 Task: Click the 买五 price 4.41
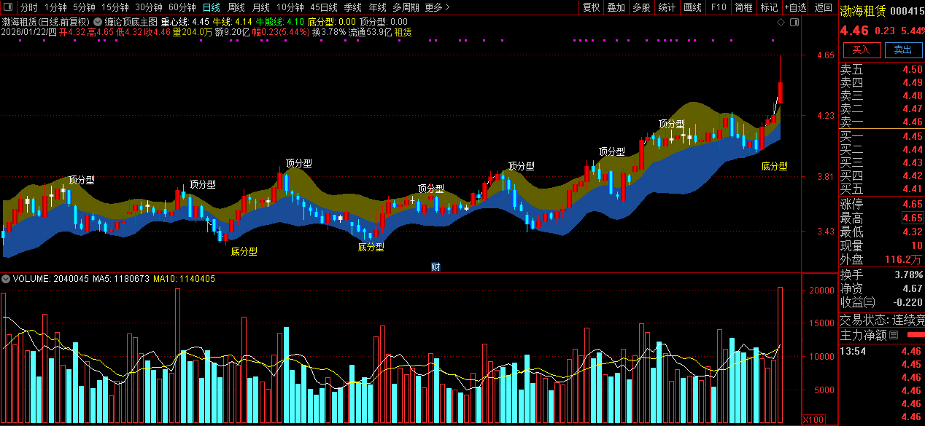point(912,189)
